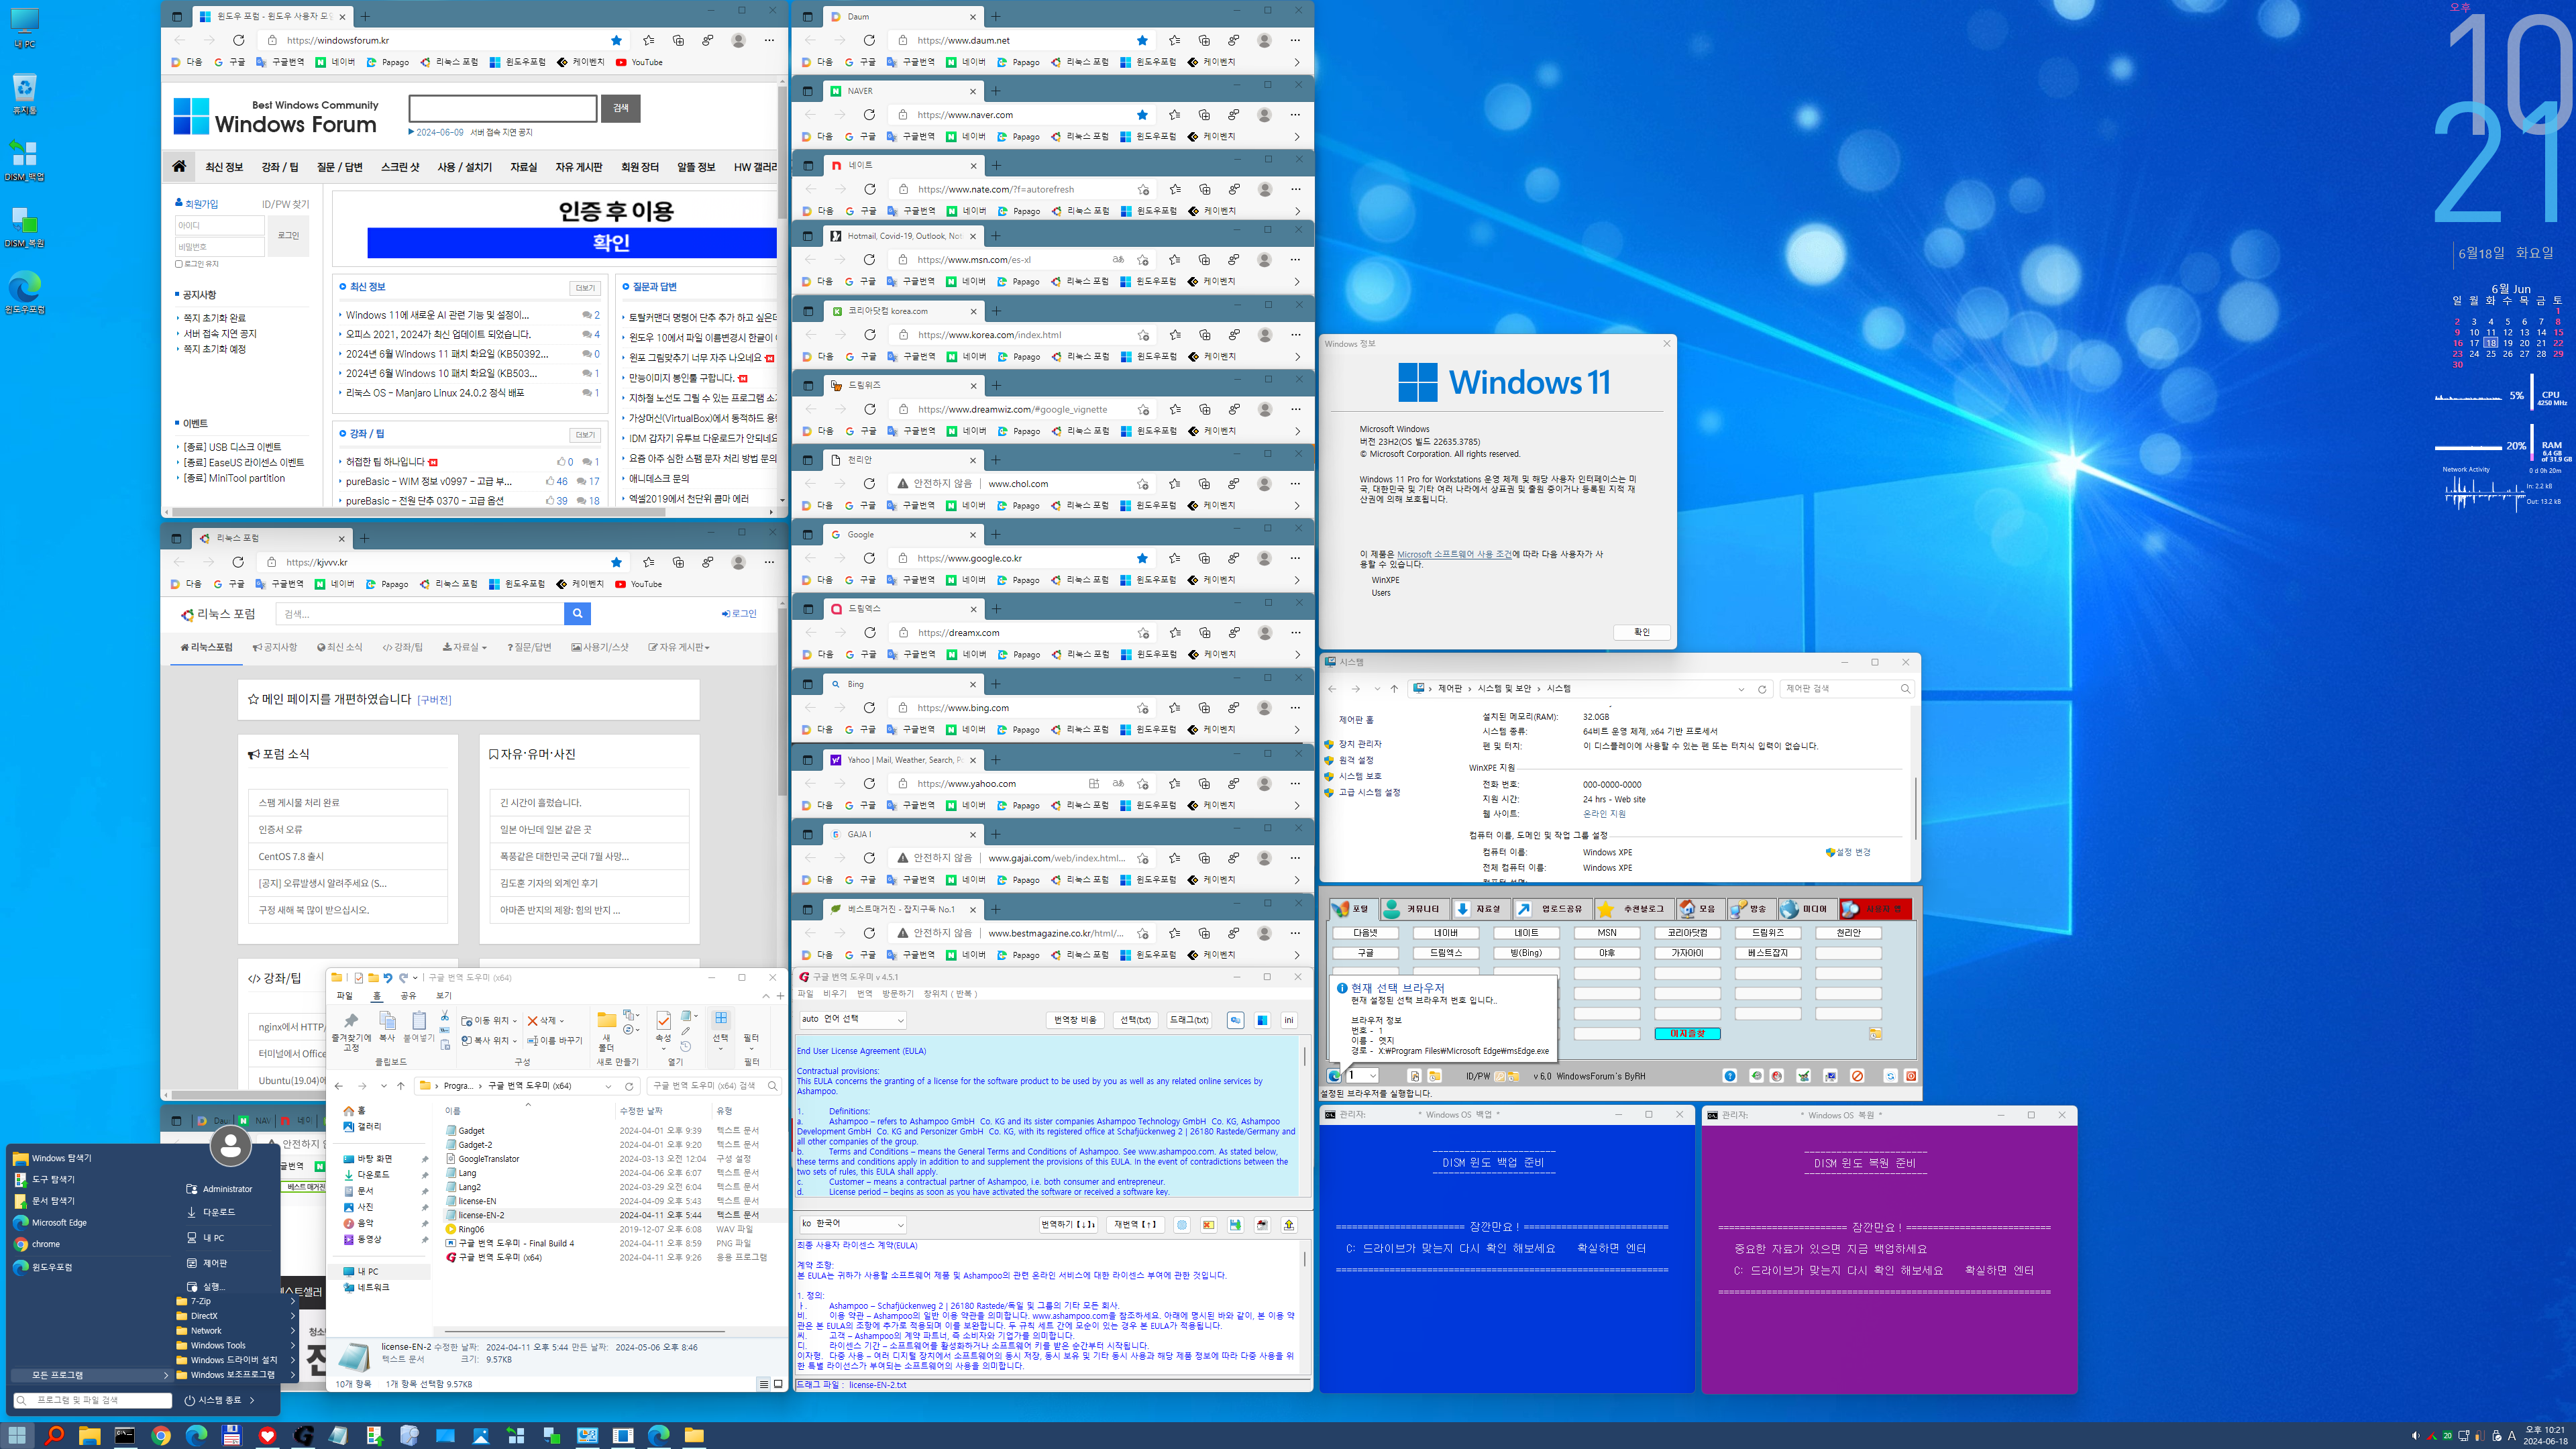2576x1449 pixels.
Task: Click the up-arrow navigation in Explorer
Action: pyautogui.click(x=400, y=1085)
